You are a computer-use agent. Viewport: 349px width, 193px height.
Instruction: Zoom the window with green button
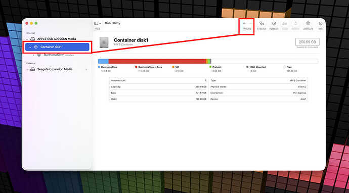coord(36,23)
